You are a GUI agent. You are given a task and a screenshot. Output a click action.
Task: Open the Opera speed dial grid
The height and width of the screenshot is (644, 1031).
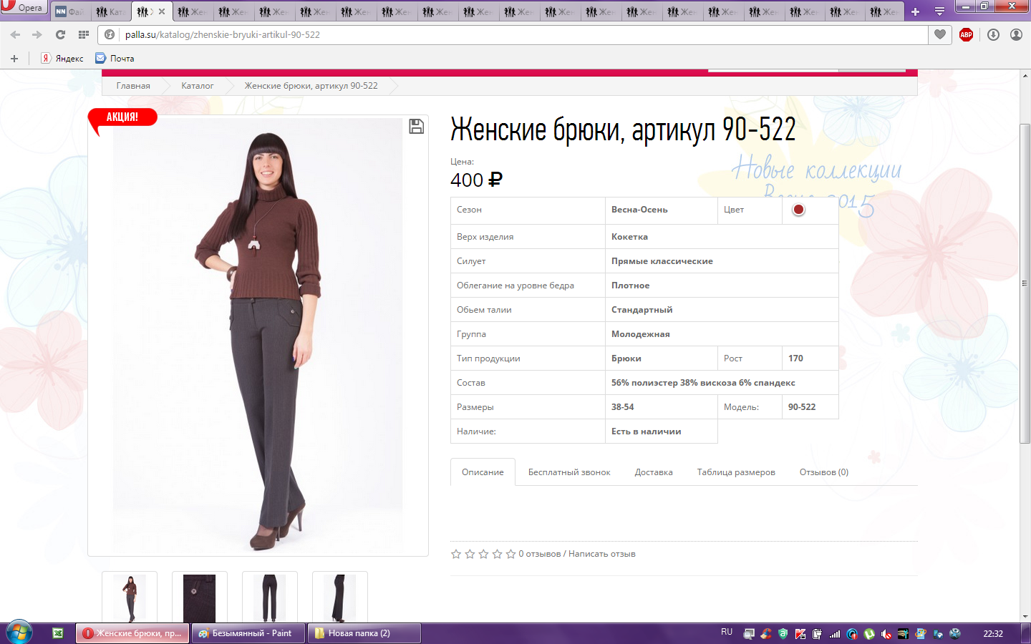[x=84, y=34]
